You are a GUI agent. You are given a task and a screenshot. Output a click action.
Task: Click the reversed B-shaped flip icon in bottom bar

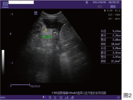click(55, 97)
